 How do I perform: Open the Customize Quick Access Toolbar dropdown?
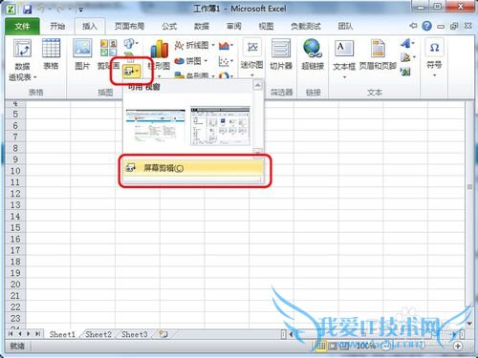click(x=80, y=10)
